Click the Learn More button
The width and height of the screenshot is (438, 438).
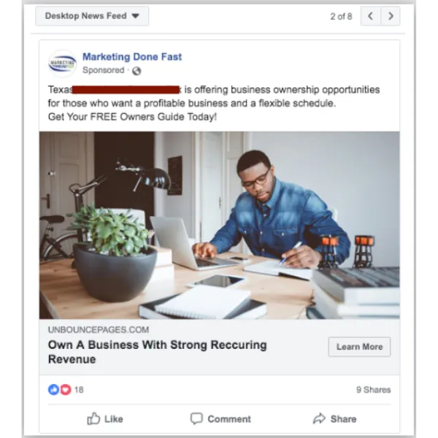click(x=359, y=347)
